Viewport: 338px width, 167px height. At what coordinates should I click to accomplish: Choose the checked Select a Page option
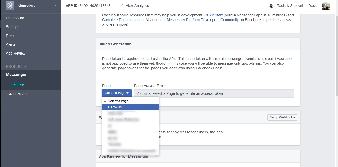tap(131, 101)
